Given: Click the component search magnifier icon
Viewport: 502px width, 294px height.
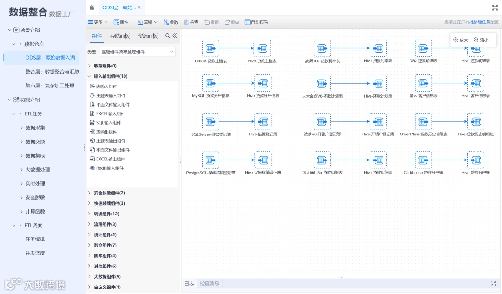Looking at the screenshot, I should [167, 36].
